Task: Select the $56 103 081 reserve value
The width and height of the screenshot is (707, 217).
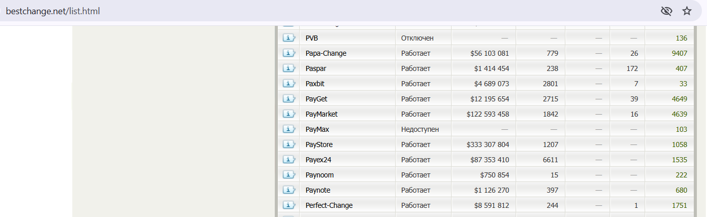Action: (x=490, y=53)
